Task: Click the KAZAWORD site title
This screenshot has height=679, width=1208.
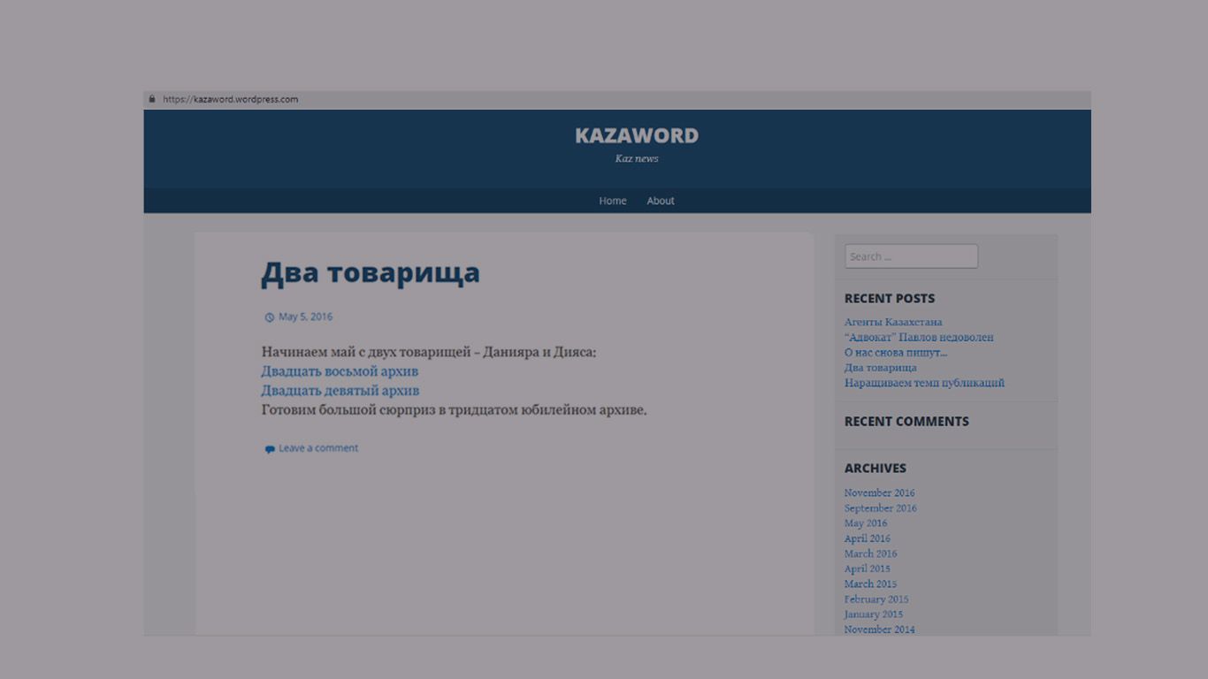Action: pos(637,135)
